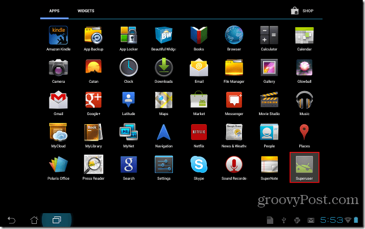
Task: Launch the Books app
Action: 199,39
